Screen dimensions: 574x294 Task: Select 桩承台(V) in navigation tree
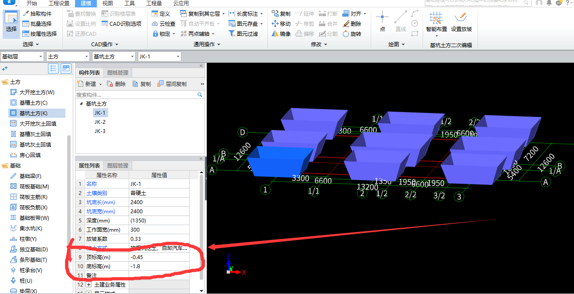tap(31, 270)
